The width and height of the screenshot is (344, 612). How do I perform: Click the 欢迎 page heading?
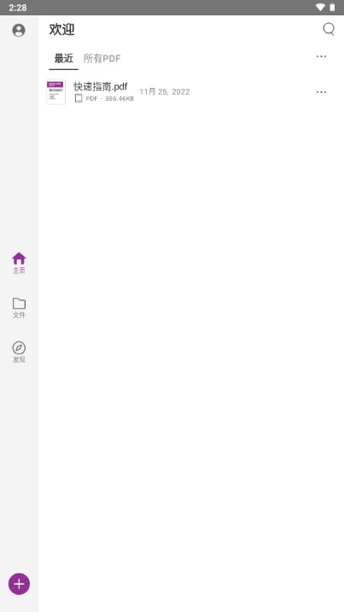click(x=61, y=30)
